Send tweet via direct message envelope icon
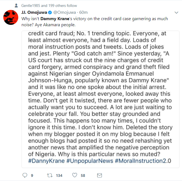 [x=100, y=175]
